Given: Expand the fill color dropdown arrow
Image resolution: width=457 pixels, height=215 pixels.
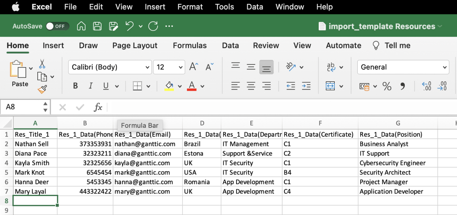Looking at the screenshot, I should coord(180,86).
